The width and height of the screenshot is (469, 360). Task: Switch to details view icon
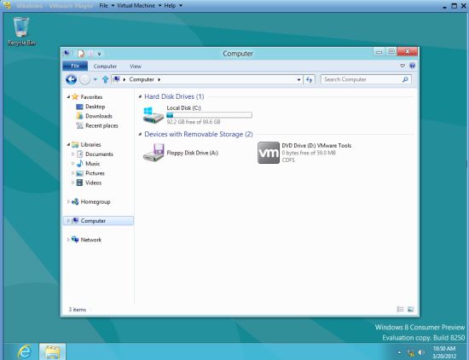(400, 309)
